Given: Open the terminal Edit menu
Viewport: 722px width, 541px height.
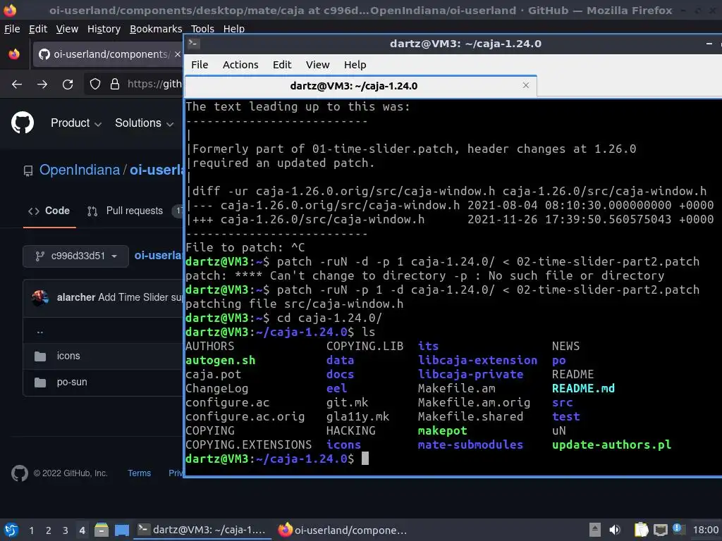Looking at the screenshot, I should pyautogui.click(x=282, y=65).
